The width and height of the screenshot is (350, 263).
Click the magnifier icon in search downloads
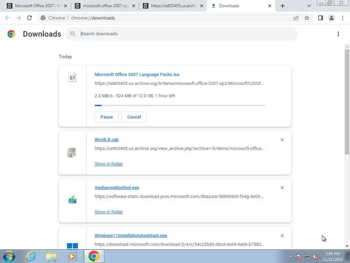tap(72, 34)
